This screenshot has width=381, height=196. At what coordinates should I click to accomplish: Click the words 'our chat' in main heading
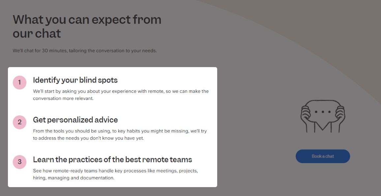tap(37, 34)
